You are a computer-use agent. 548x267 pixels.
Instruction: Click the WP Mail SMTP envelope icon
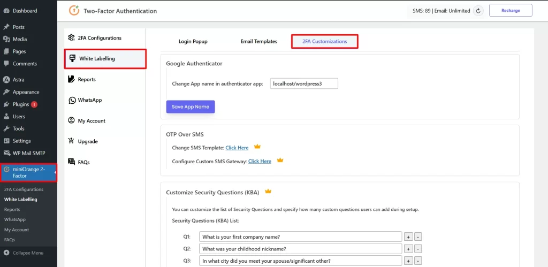point(6,153)
